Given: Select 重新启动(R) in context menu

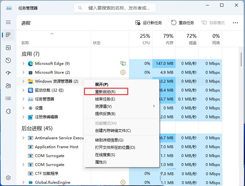Looking at the screenshot, I should [x=105, y=92].
